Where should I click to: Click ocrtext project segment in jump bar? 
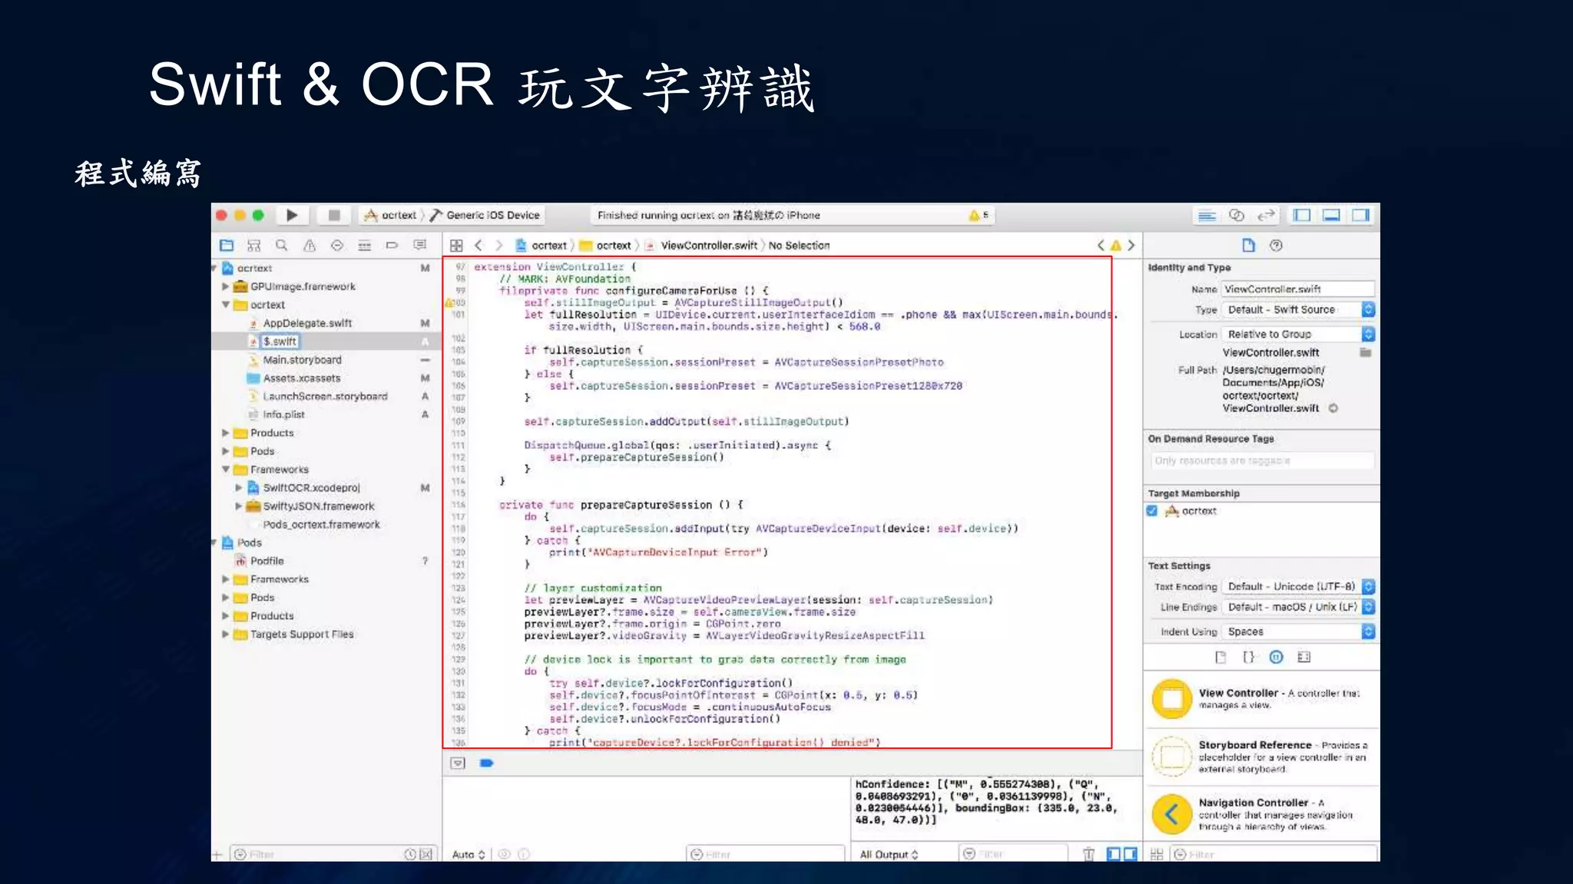click(x=541, y=246)
